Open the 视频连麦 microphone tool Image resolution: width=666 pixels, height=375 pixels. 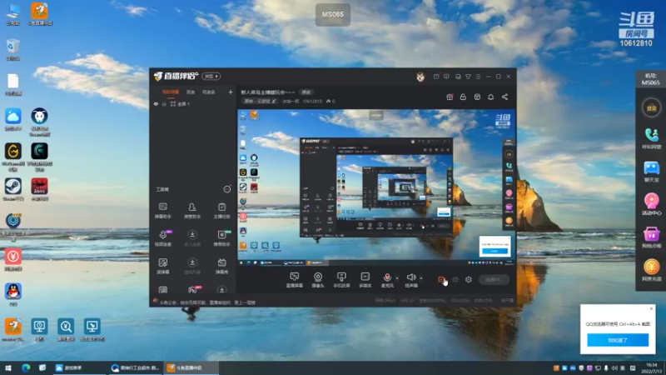pyautogui.click(x=162, y=238)
